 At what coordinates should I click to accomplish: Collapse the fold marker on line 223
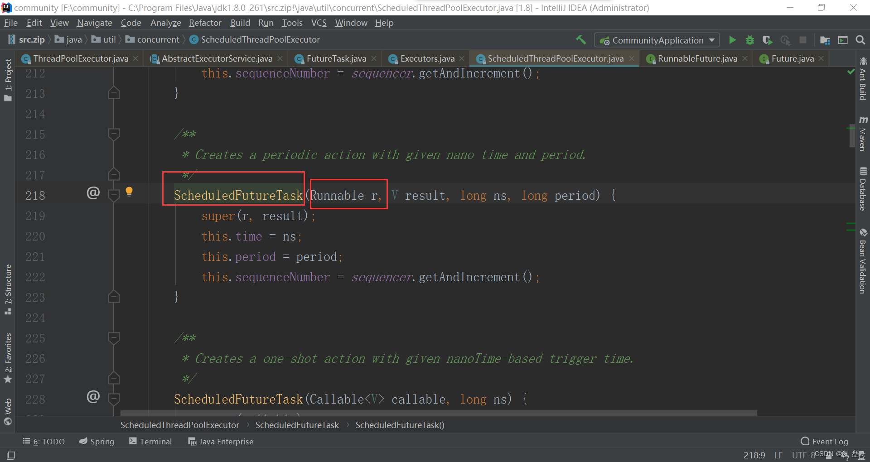pos(114,297)
